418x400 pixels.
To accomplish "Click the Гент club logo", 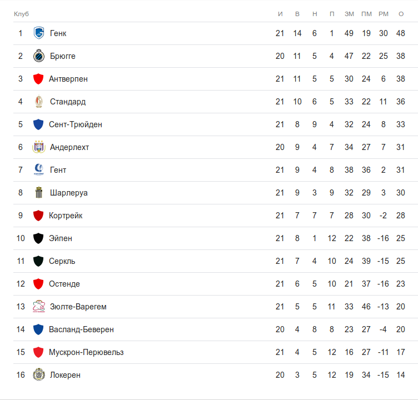I will [38, 170].
